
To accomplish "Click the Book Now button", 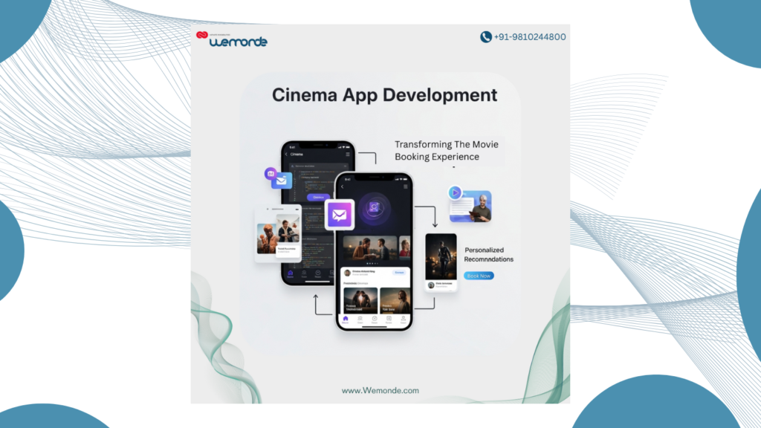I will tap(479, 276).
